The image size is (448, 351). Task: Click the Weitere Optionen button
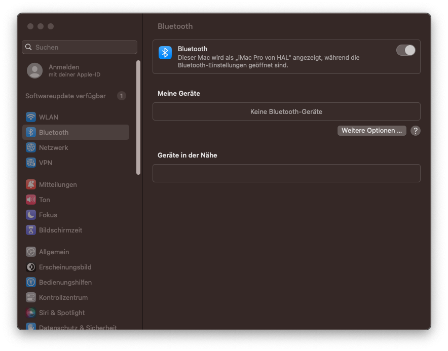pos(371,131)
